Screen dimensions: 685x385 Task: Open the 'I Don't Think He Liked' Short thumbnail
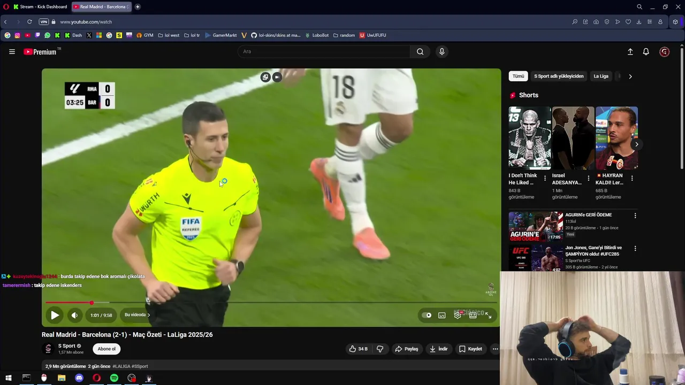pyautogui.click(x=530, y=138)
